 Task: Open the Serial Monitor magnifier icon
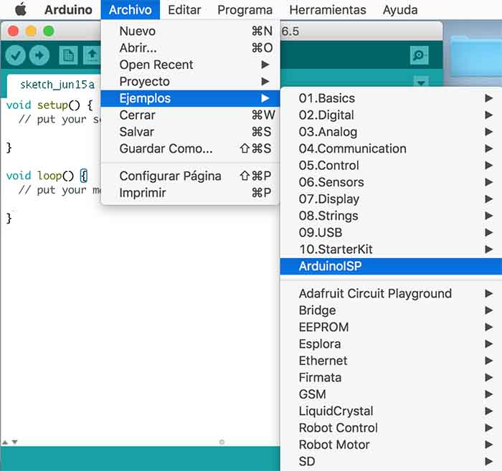point(419,55)
